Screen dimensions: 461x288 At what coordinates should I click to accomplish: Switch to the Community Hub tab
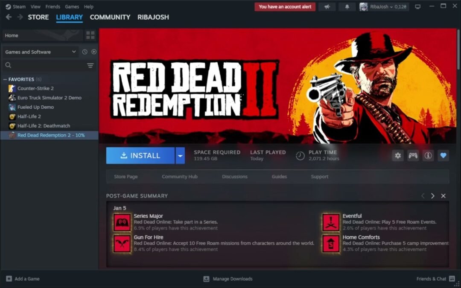(x=179, y=176)
